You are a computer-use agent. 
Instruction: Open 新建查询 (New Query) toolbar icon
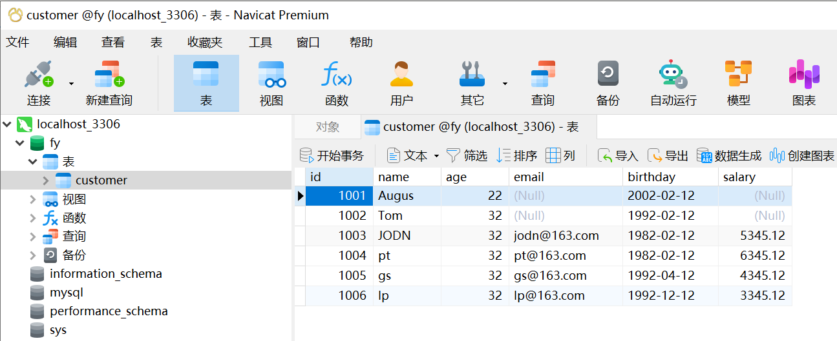[x=109, y=75]
